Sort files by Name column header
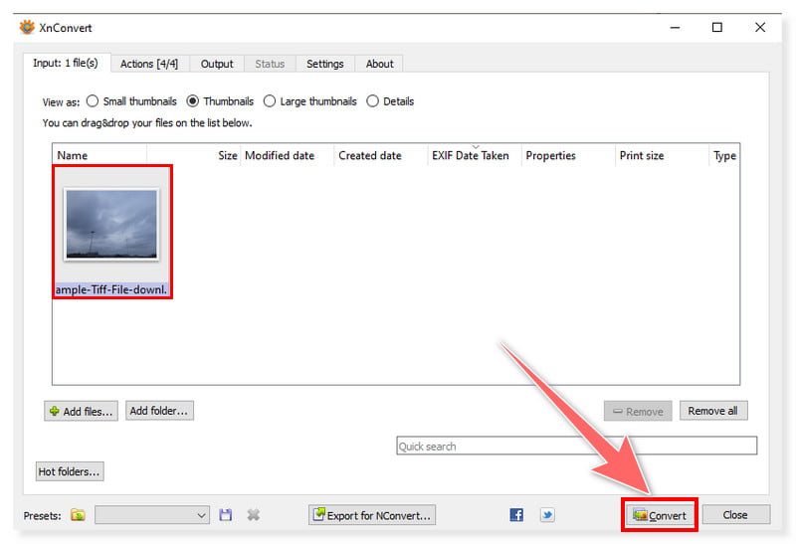 tap(73, 156)
